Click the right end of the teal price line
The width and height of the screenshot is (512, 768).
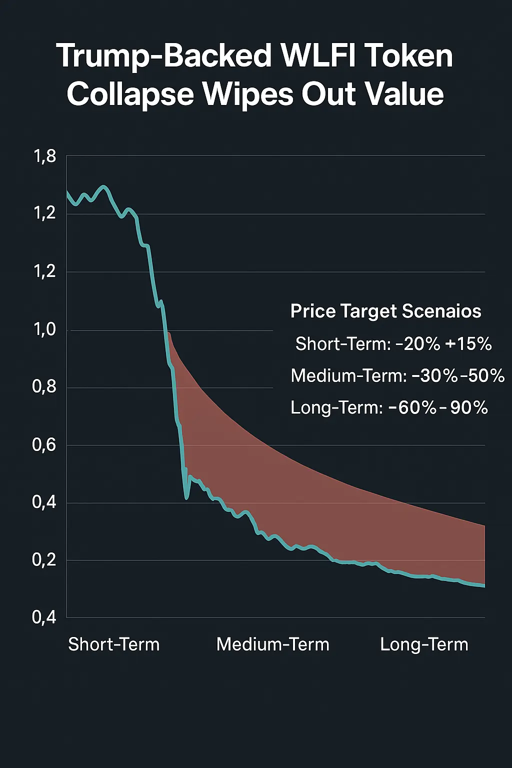(483, 585)
